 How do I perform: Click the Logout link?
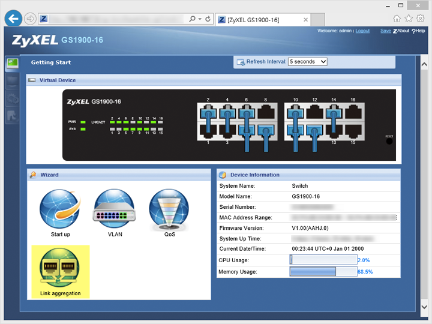coord(362,31)
